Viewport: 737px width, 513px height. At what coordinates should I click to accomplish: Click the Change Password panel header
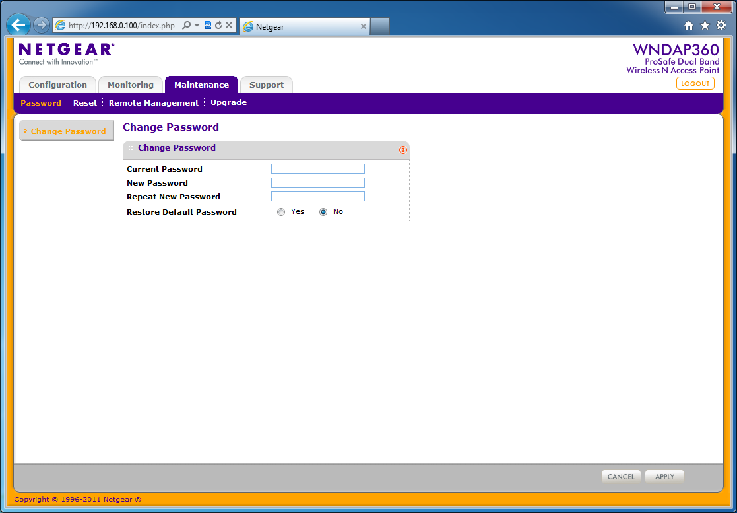tap(266, 150)
